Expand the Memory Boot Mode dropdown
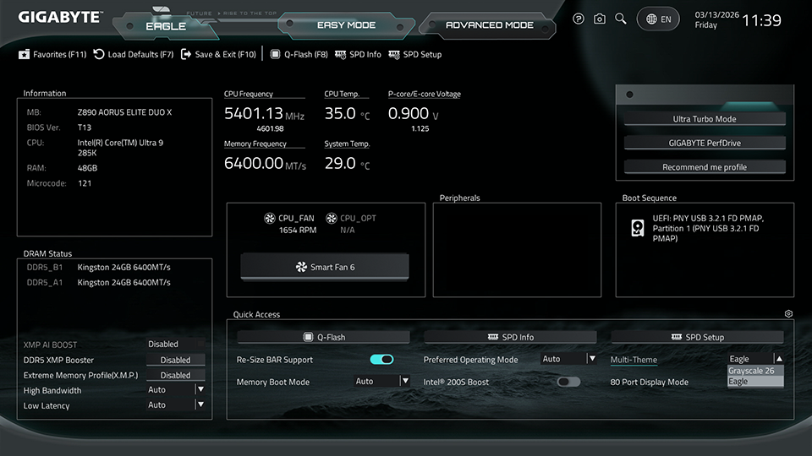The width and height of the screenshot is (812, 456). coord(381,382)
